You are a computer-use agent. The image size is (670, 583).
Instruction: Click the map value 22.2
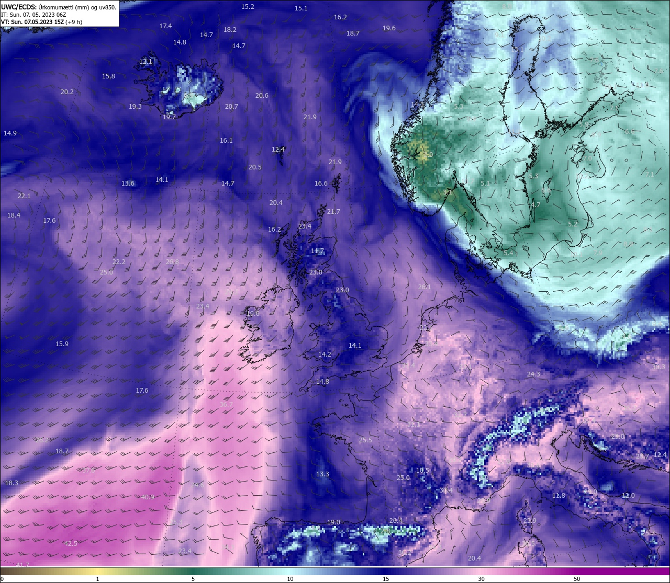tap(119, 262)
